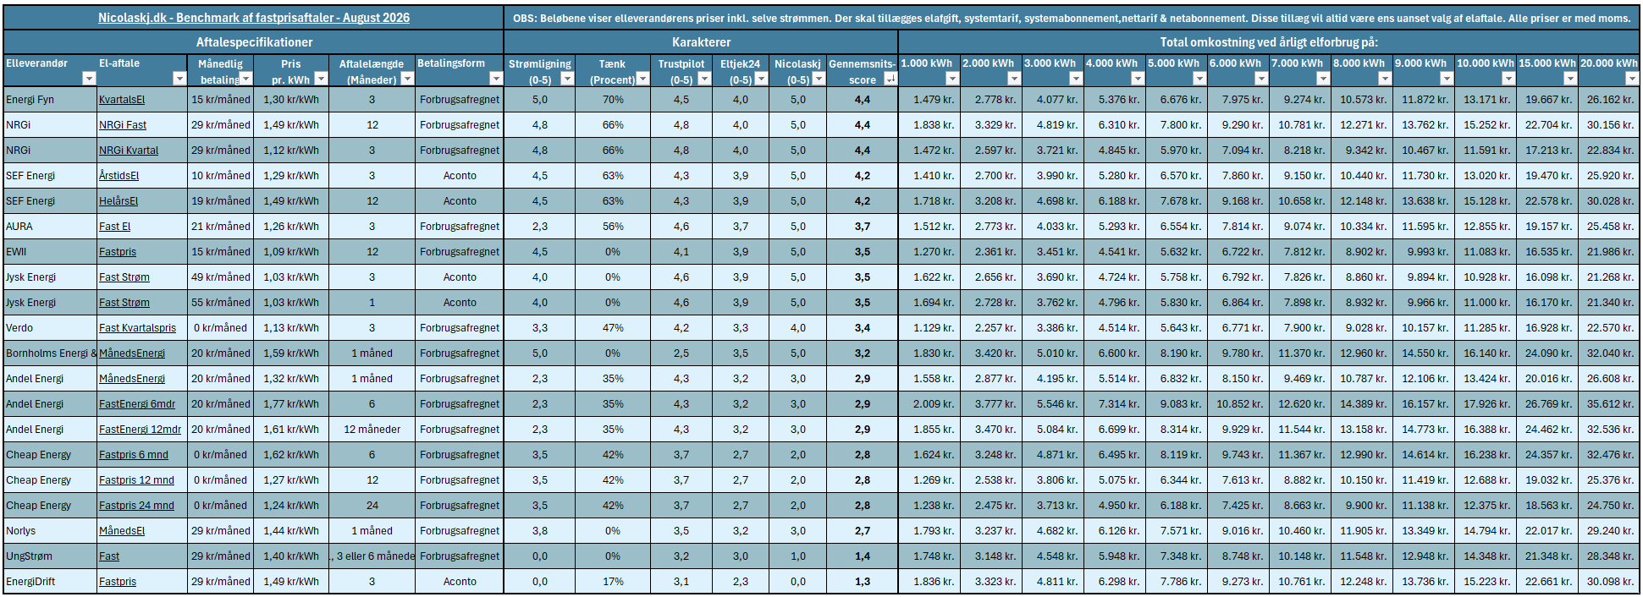Open the 6.000 kWh column filter dropdown

tap(1261, 79)
